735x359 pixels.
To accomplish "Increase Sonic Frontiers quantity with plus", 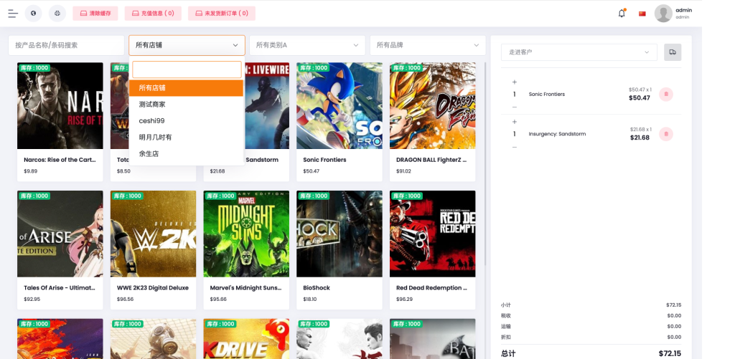I will pos(514,82).
